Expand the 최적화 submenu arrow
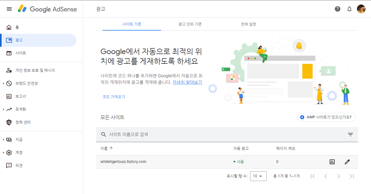This screenshot has height=194, width=371. coord(4,109)
